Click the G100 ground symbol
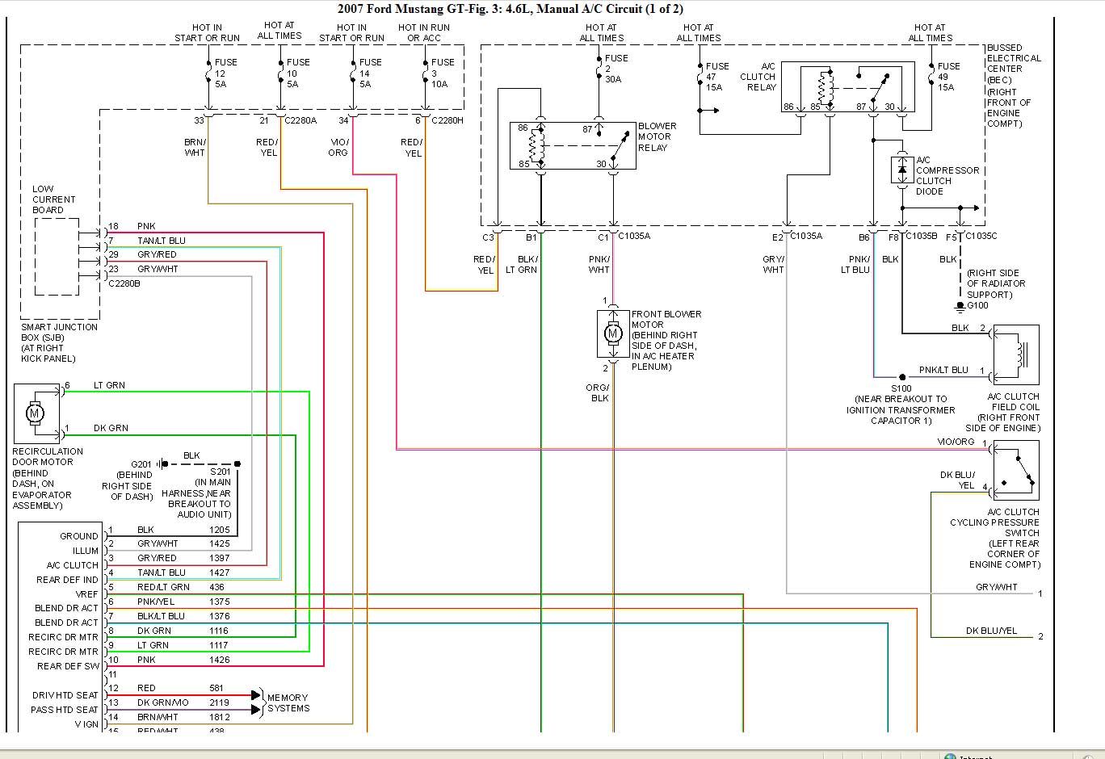 [x=960, y=306]
